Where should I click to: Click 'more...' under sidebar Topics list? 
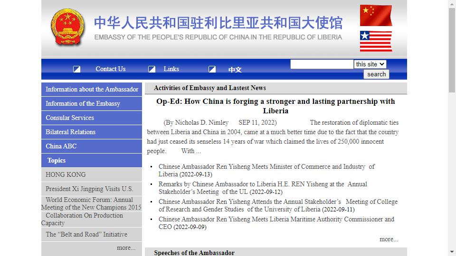[x=126, y=248]
